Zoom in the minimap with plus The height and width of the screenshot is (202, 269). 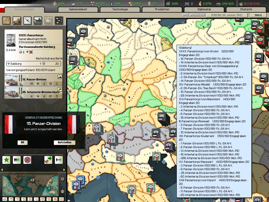click(x=63, y=179)
